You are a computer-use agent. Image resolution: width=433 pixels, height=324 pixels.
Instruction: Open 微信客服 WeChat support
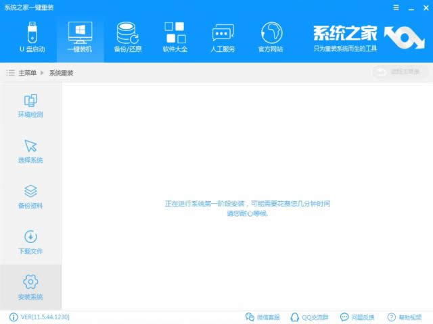[x=263, y=317]
